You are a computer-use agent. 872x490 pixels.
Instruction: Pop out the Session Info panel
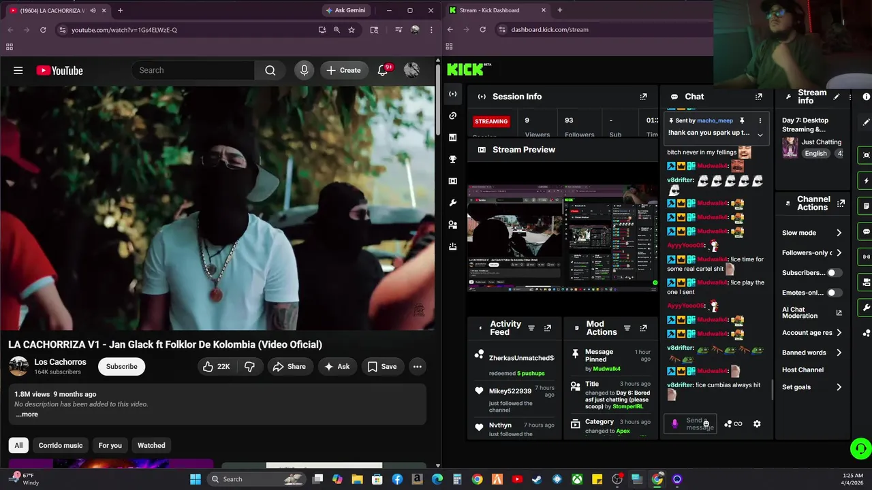point(643,97)
